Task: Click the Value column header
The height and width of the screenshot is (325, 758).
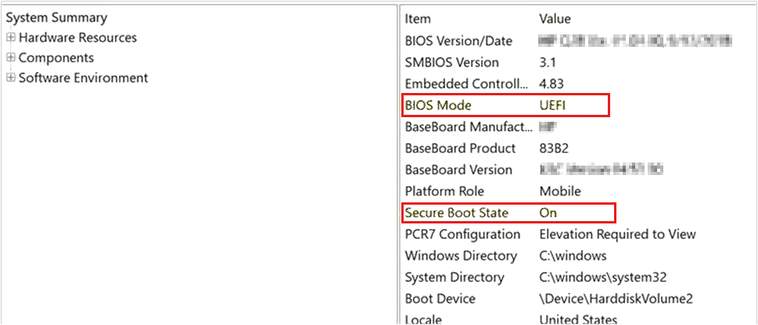Action: (x=555, y=19)
